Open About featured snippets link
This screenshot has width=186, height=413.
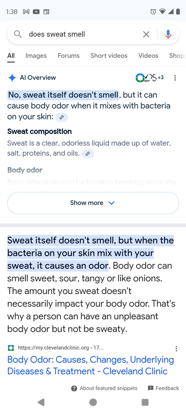(104, 388)
